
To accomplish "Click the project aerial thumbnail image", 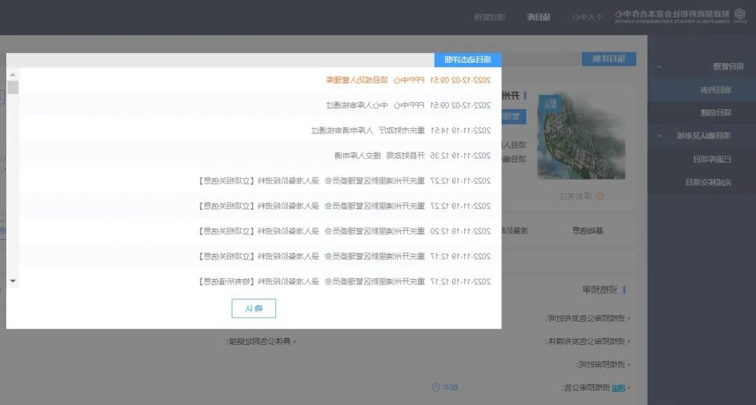I will pos(581,136).
